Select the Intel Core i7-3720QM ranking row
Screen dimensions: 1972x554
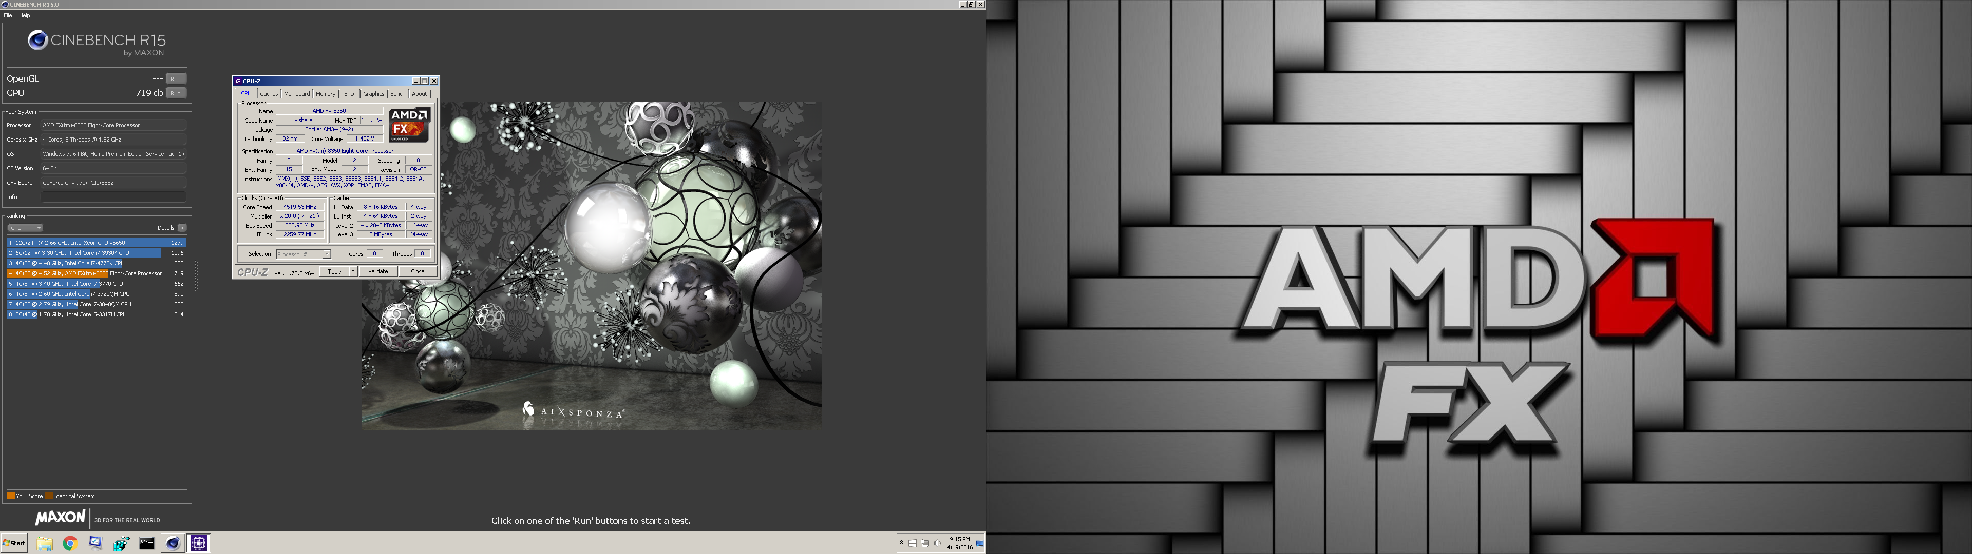[97, 294]
